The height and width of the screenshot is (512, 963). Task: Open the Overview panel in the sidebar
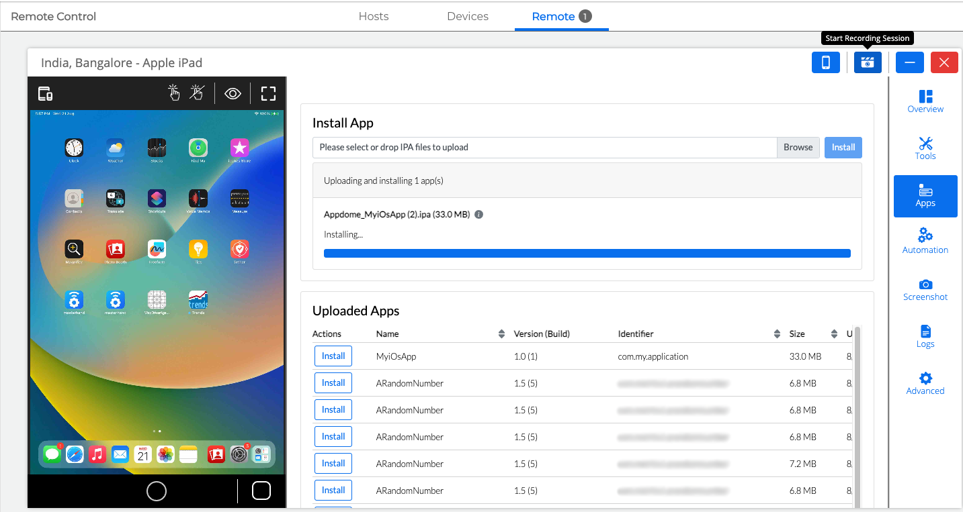pos(925,101)
